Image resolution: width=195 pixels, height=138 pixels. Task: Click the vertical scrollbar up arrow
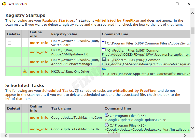(x=192, y=13)
